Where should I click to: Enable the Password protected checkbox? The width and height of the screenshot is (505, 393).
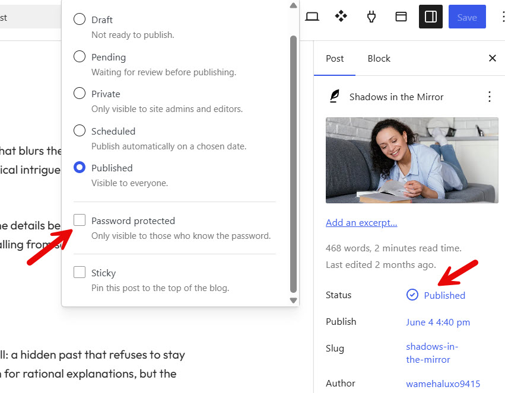pyautogui.click(x=80, y=220)
